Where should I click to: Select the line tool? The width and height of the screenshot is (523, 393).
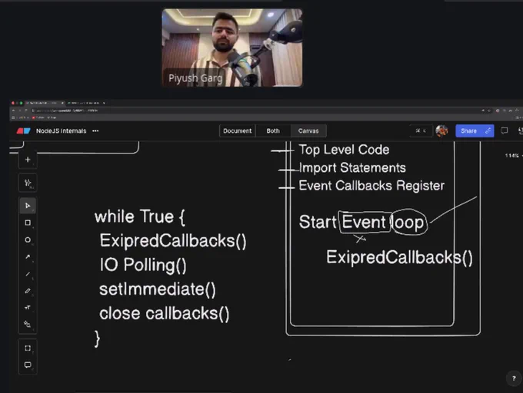pyautogui.click(x=28, y=273)
